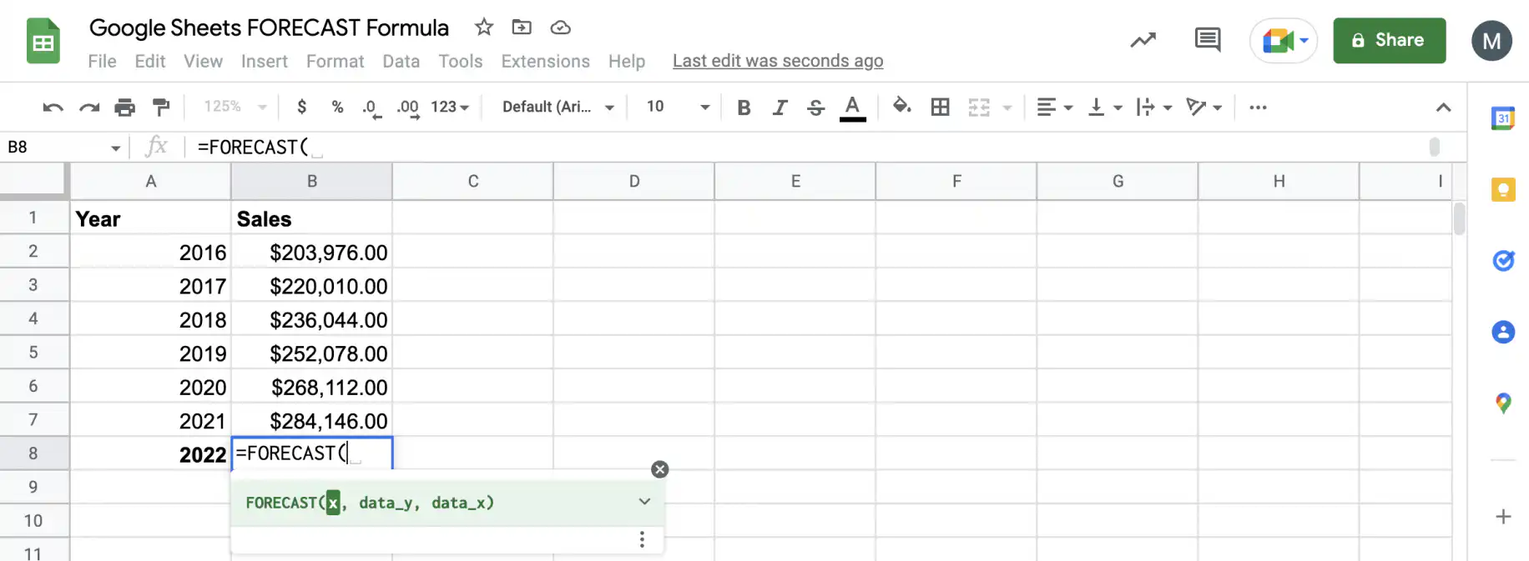Expand the FORECAST formula help chevron
Viewport: 1529px width, 561px height.
coord(644,502)
